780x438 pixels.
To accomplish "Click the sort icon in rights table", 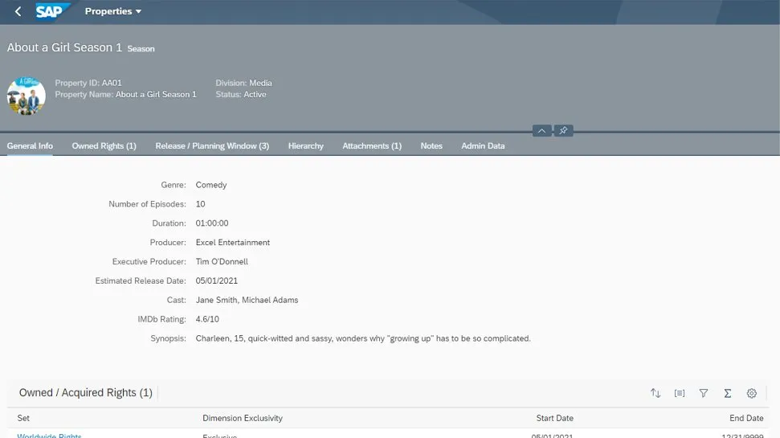I will [655, 393].
